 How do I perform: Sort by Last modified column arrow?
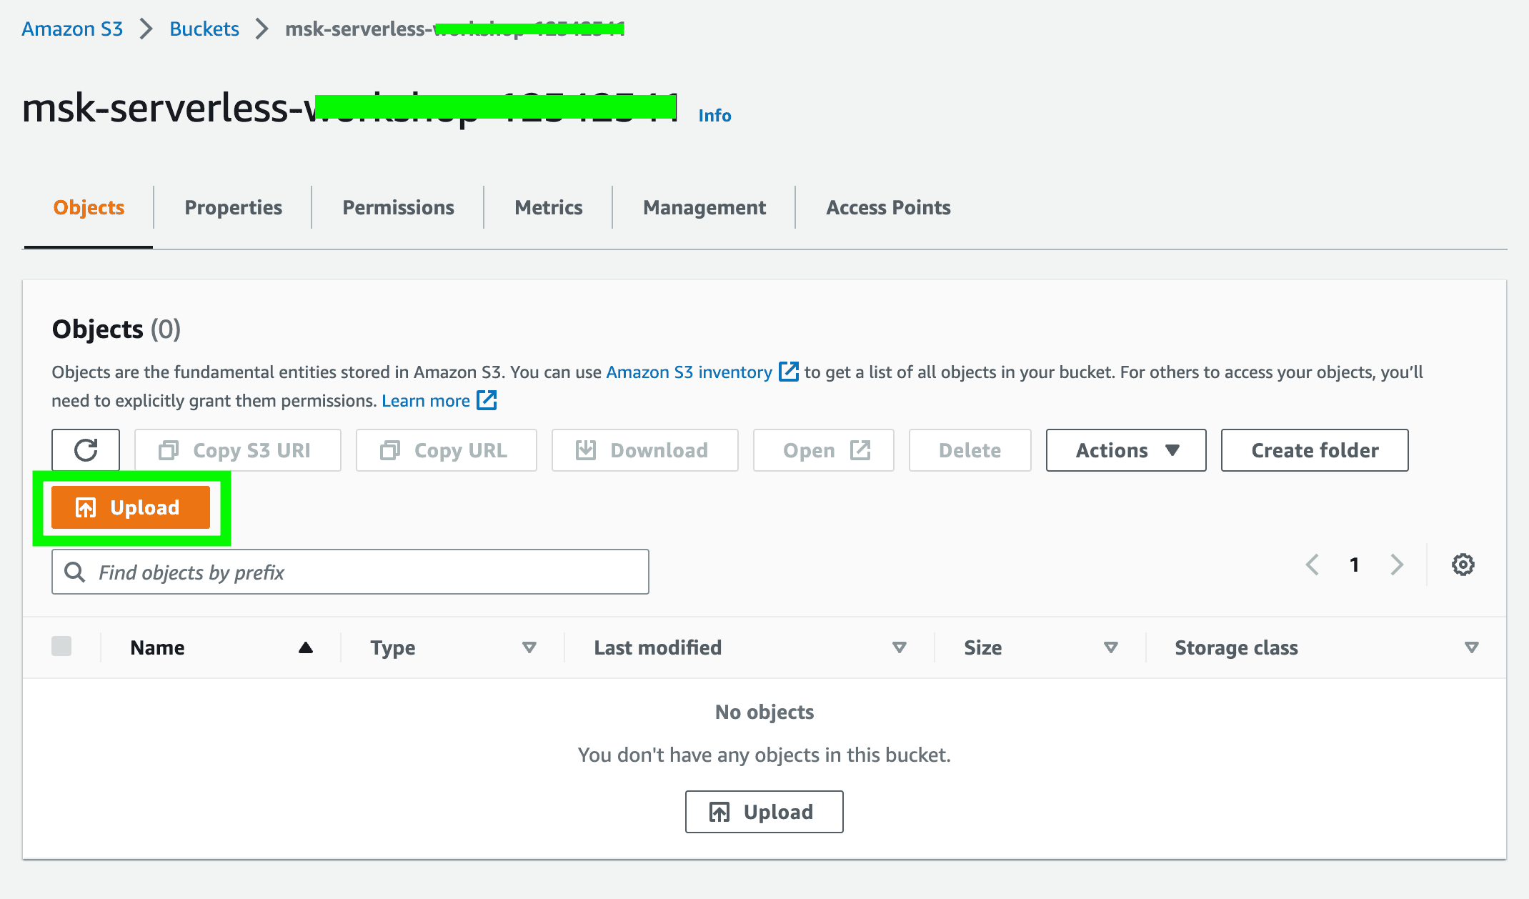[900, 647]
